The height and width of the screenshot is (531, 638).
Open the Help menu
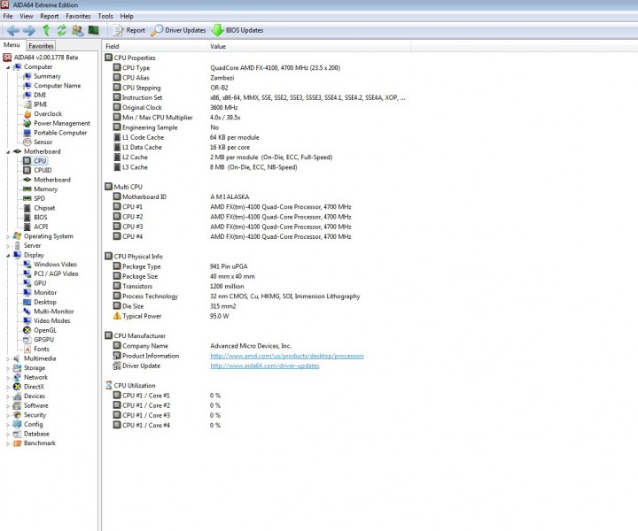click(x=127, y=16)
